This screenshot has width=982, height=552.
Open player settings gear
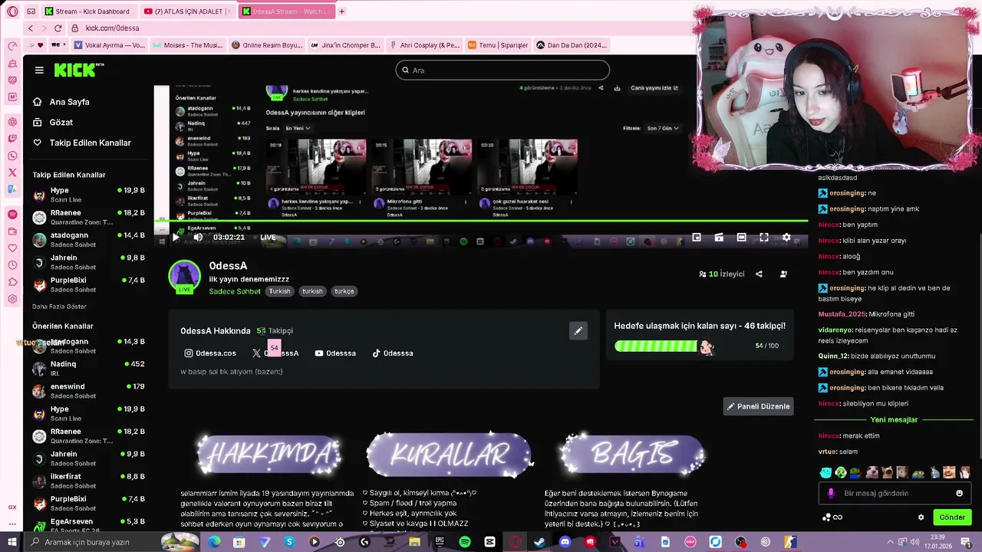coord(786,238)
